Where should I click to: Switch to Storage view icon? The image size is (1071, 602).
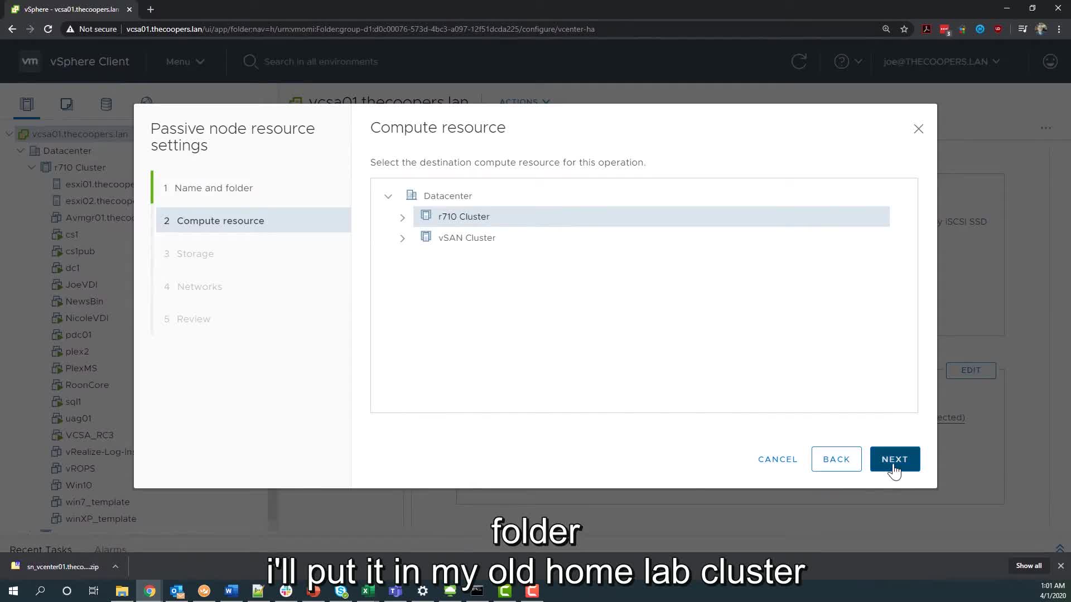[x=106, y=104]
